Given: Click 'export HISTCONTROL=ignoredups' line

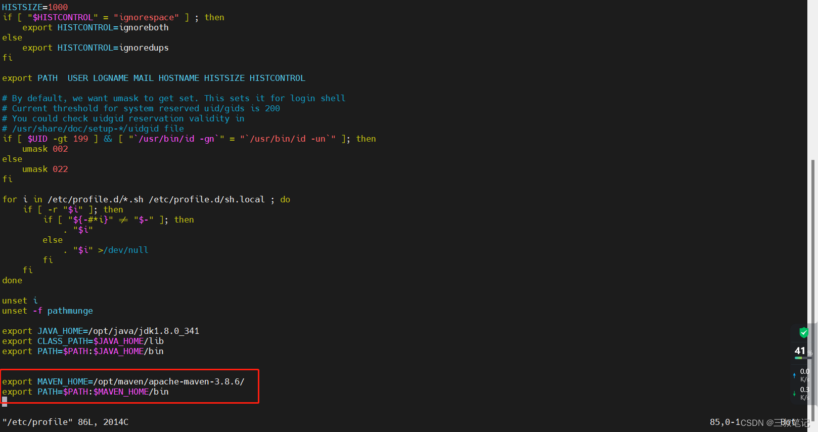Looking at the screenshot, I should tap(96, 48).
